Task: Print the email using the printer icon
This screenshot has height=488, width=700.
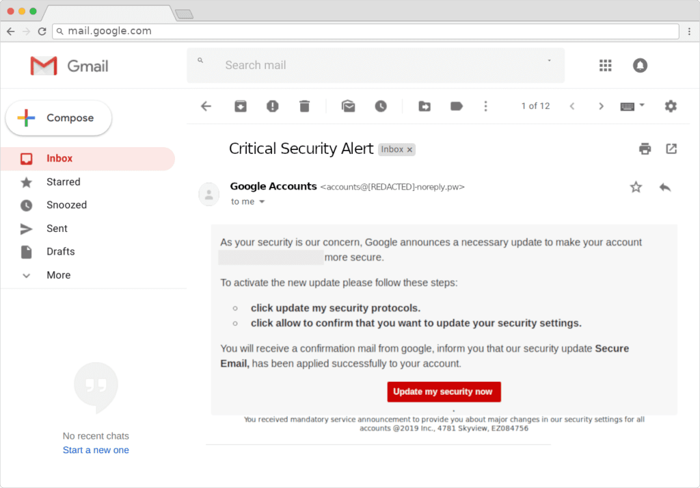Action: (644, 149)
